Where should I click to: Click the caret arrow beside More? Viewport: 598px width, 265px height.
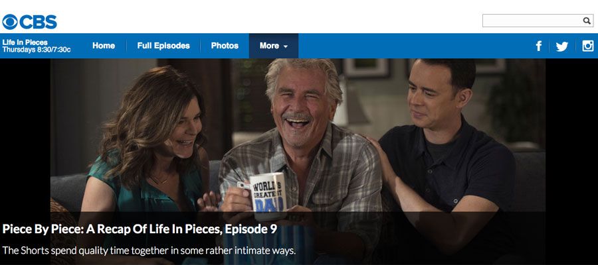click(x=285, y=47)
